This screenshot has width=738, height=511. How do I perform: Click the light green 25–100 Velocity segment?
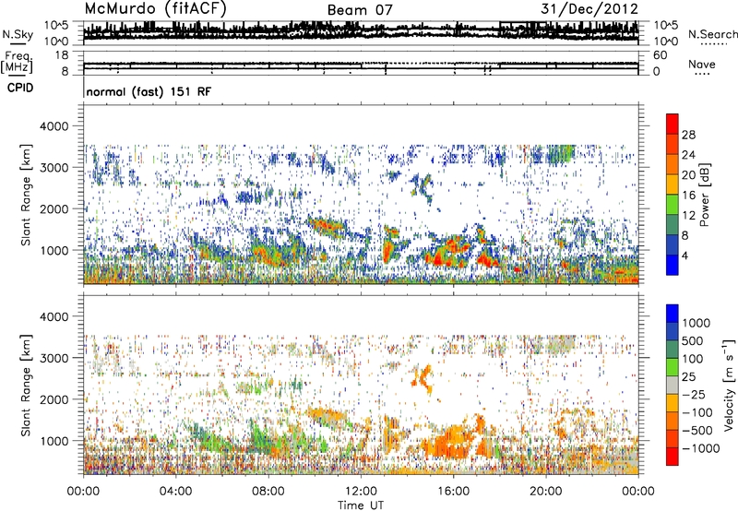click(x=673, y=367)
